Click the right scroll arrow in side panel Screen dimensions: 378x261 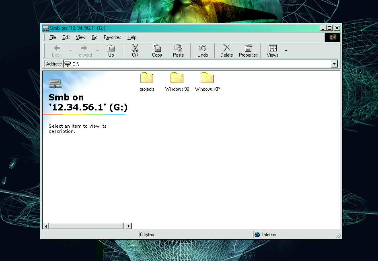pyautogui.click(x=129, y=226)
